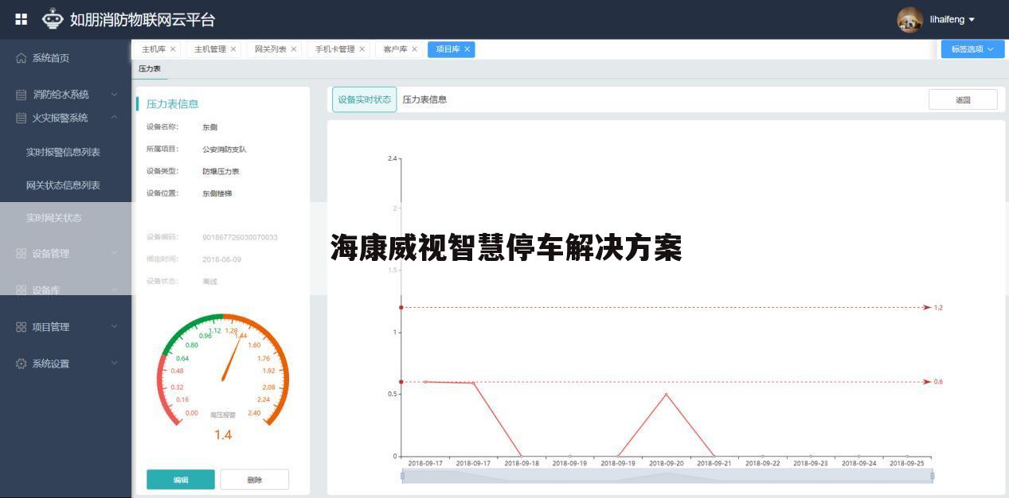This screenshot has width=1009, height=498.
Task: Click the device location value 东侧楼梯
Action: click(x=217, y=193)
